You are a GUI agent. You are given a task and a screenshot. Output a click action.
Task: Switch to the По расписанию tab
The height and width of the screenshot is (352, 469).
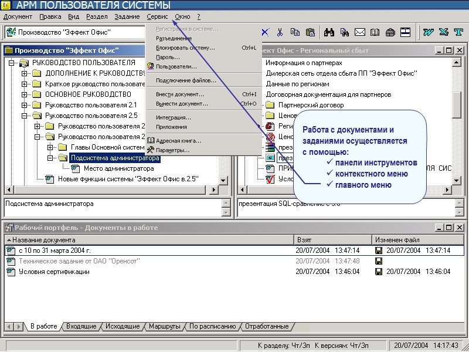coord(213,326)
